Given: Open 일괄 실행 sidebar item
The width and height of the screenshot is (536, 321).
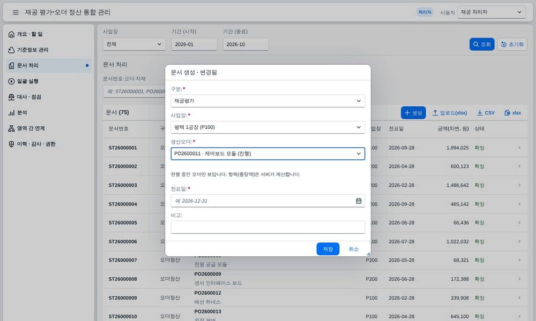Looking at the screenshot, I should tap(49, 81).
